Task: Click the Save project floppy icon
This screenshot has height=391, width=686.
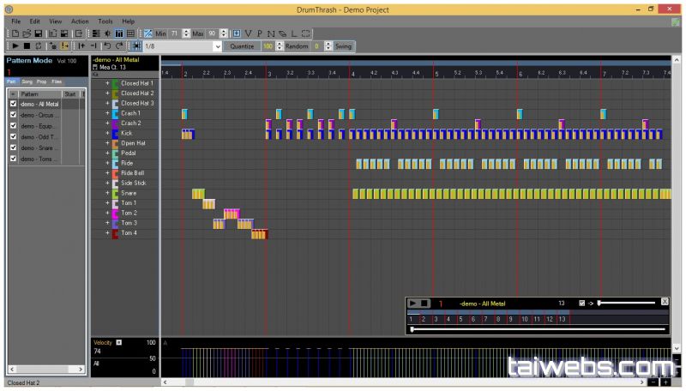Action: pyautogui.click(x=39, y=33)
